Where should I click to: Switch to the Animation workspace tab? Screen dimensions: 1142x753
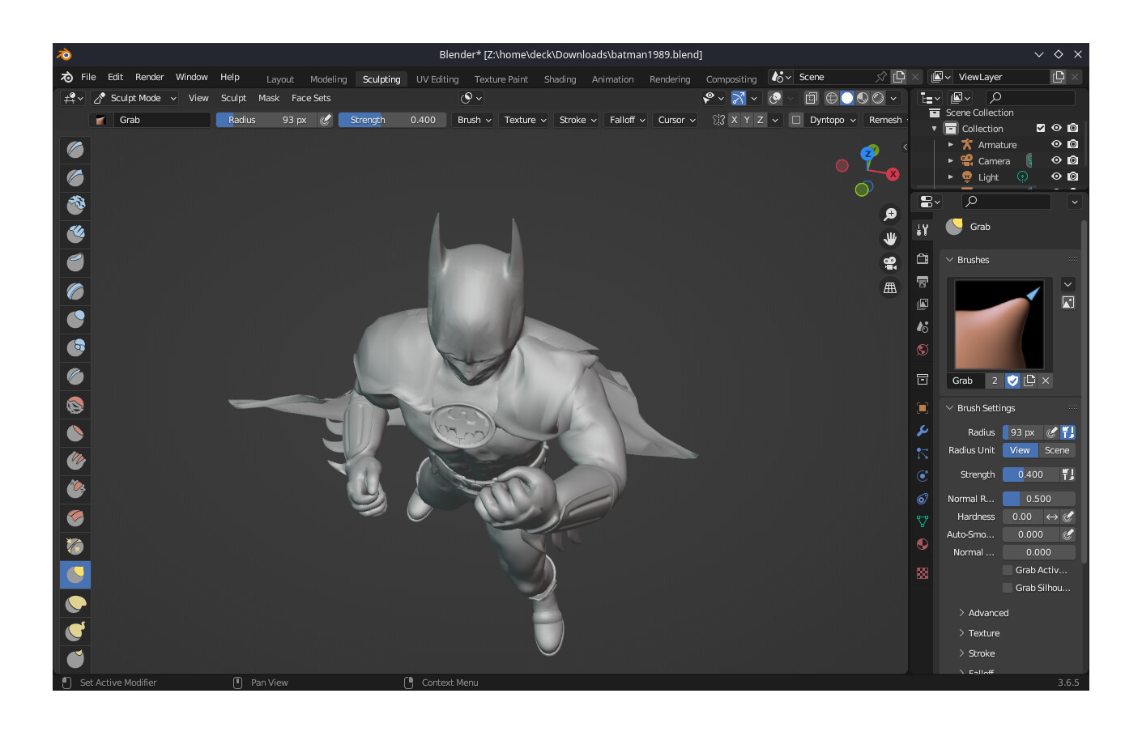tap(612, 79)
